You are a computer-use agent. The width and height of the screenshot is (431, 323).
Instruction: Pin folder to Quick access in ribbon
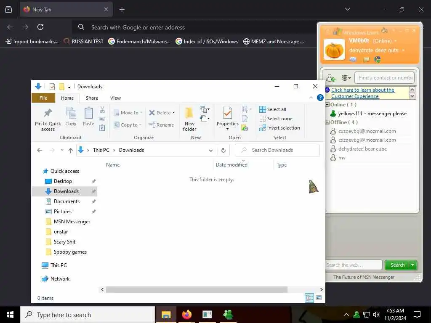coord(48,119)
